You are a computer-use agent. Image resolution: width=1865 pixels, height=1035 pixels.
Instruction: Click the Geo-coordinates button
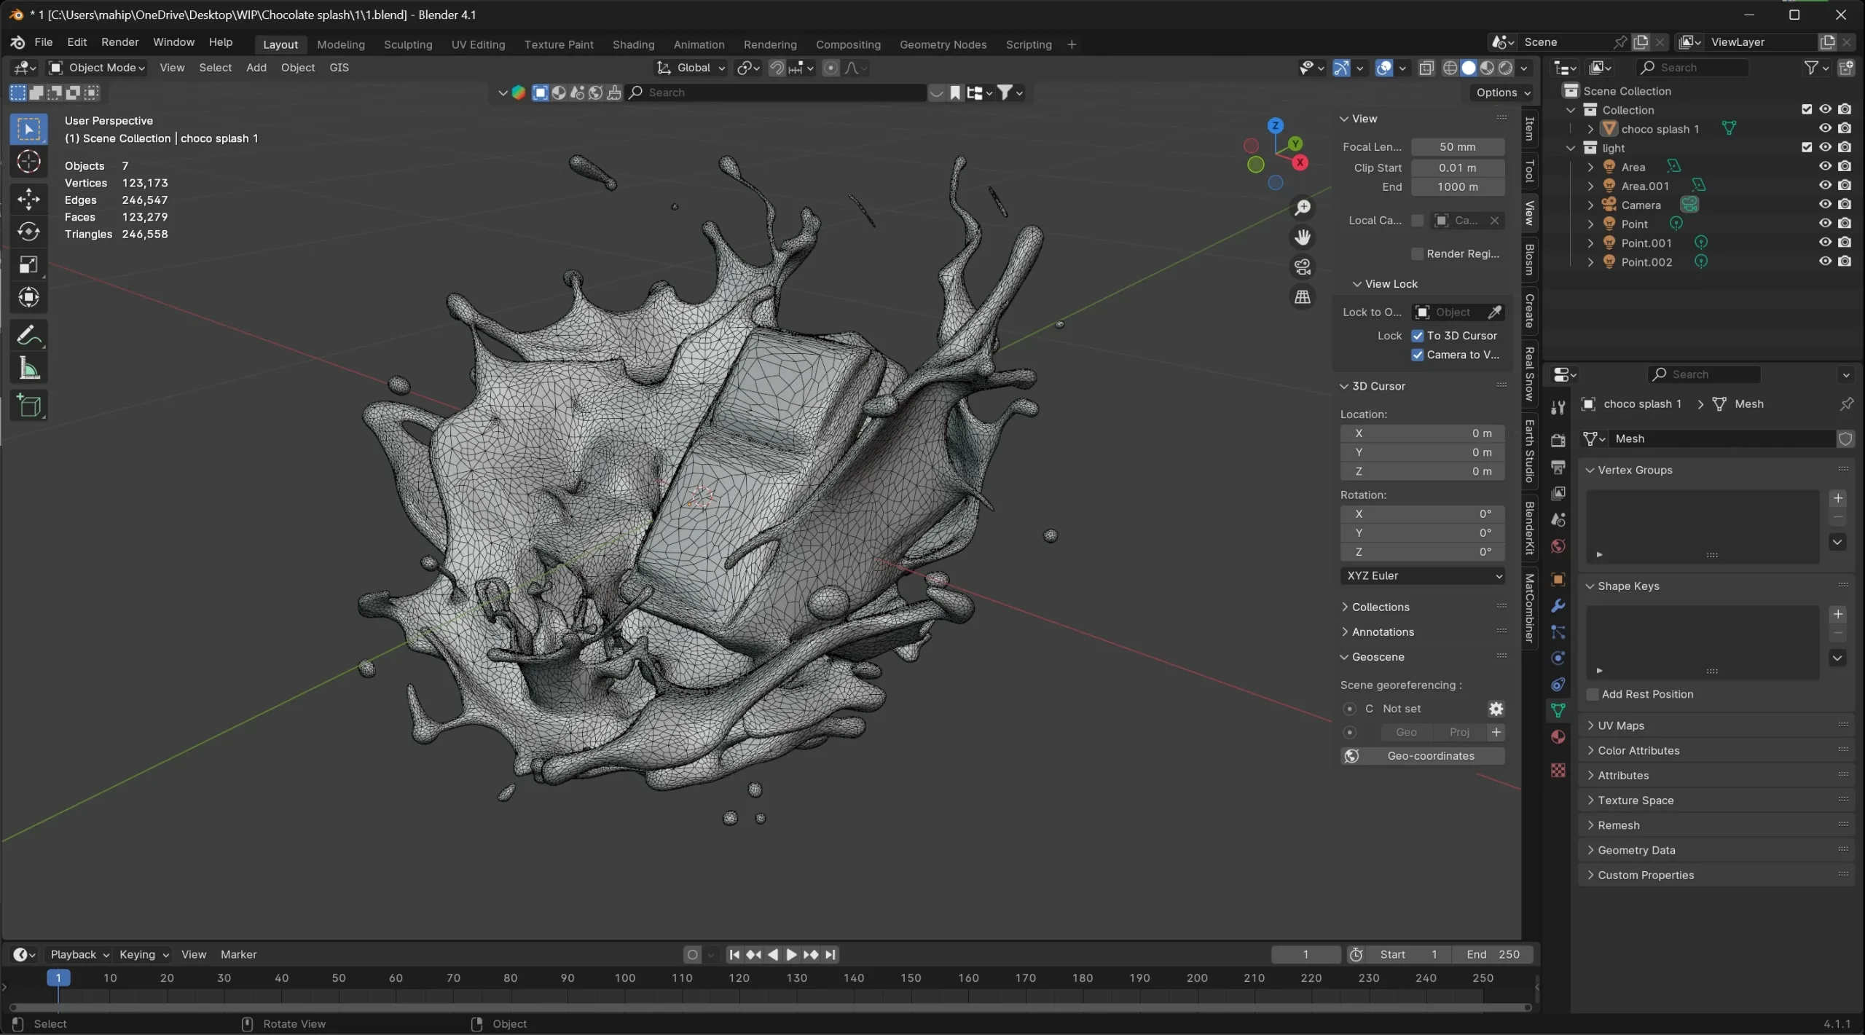pyautogui.click(x=1421, y=756)
